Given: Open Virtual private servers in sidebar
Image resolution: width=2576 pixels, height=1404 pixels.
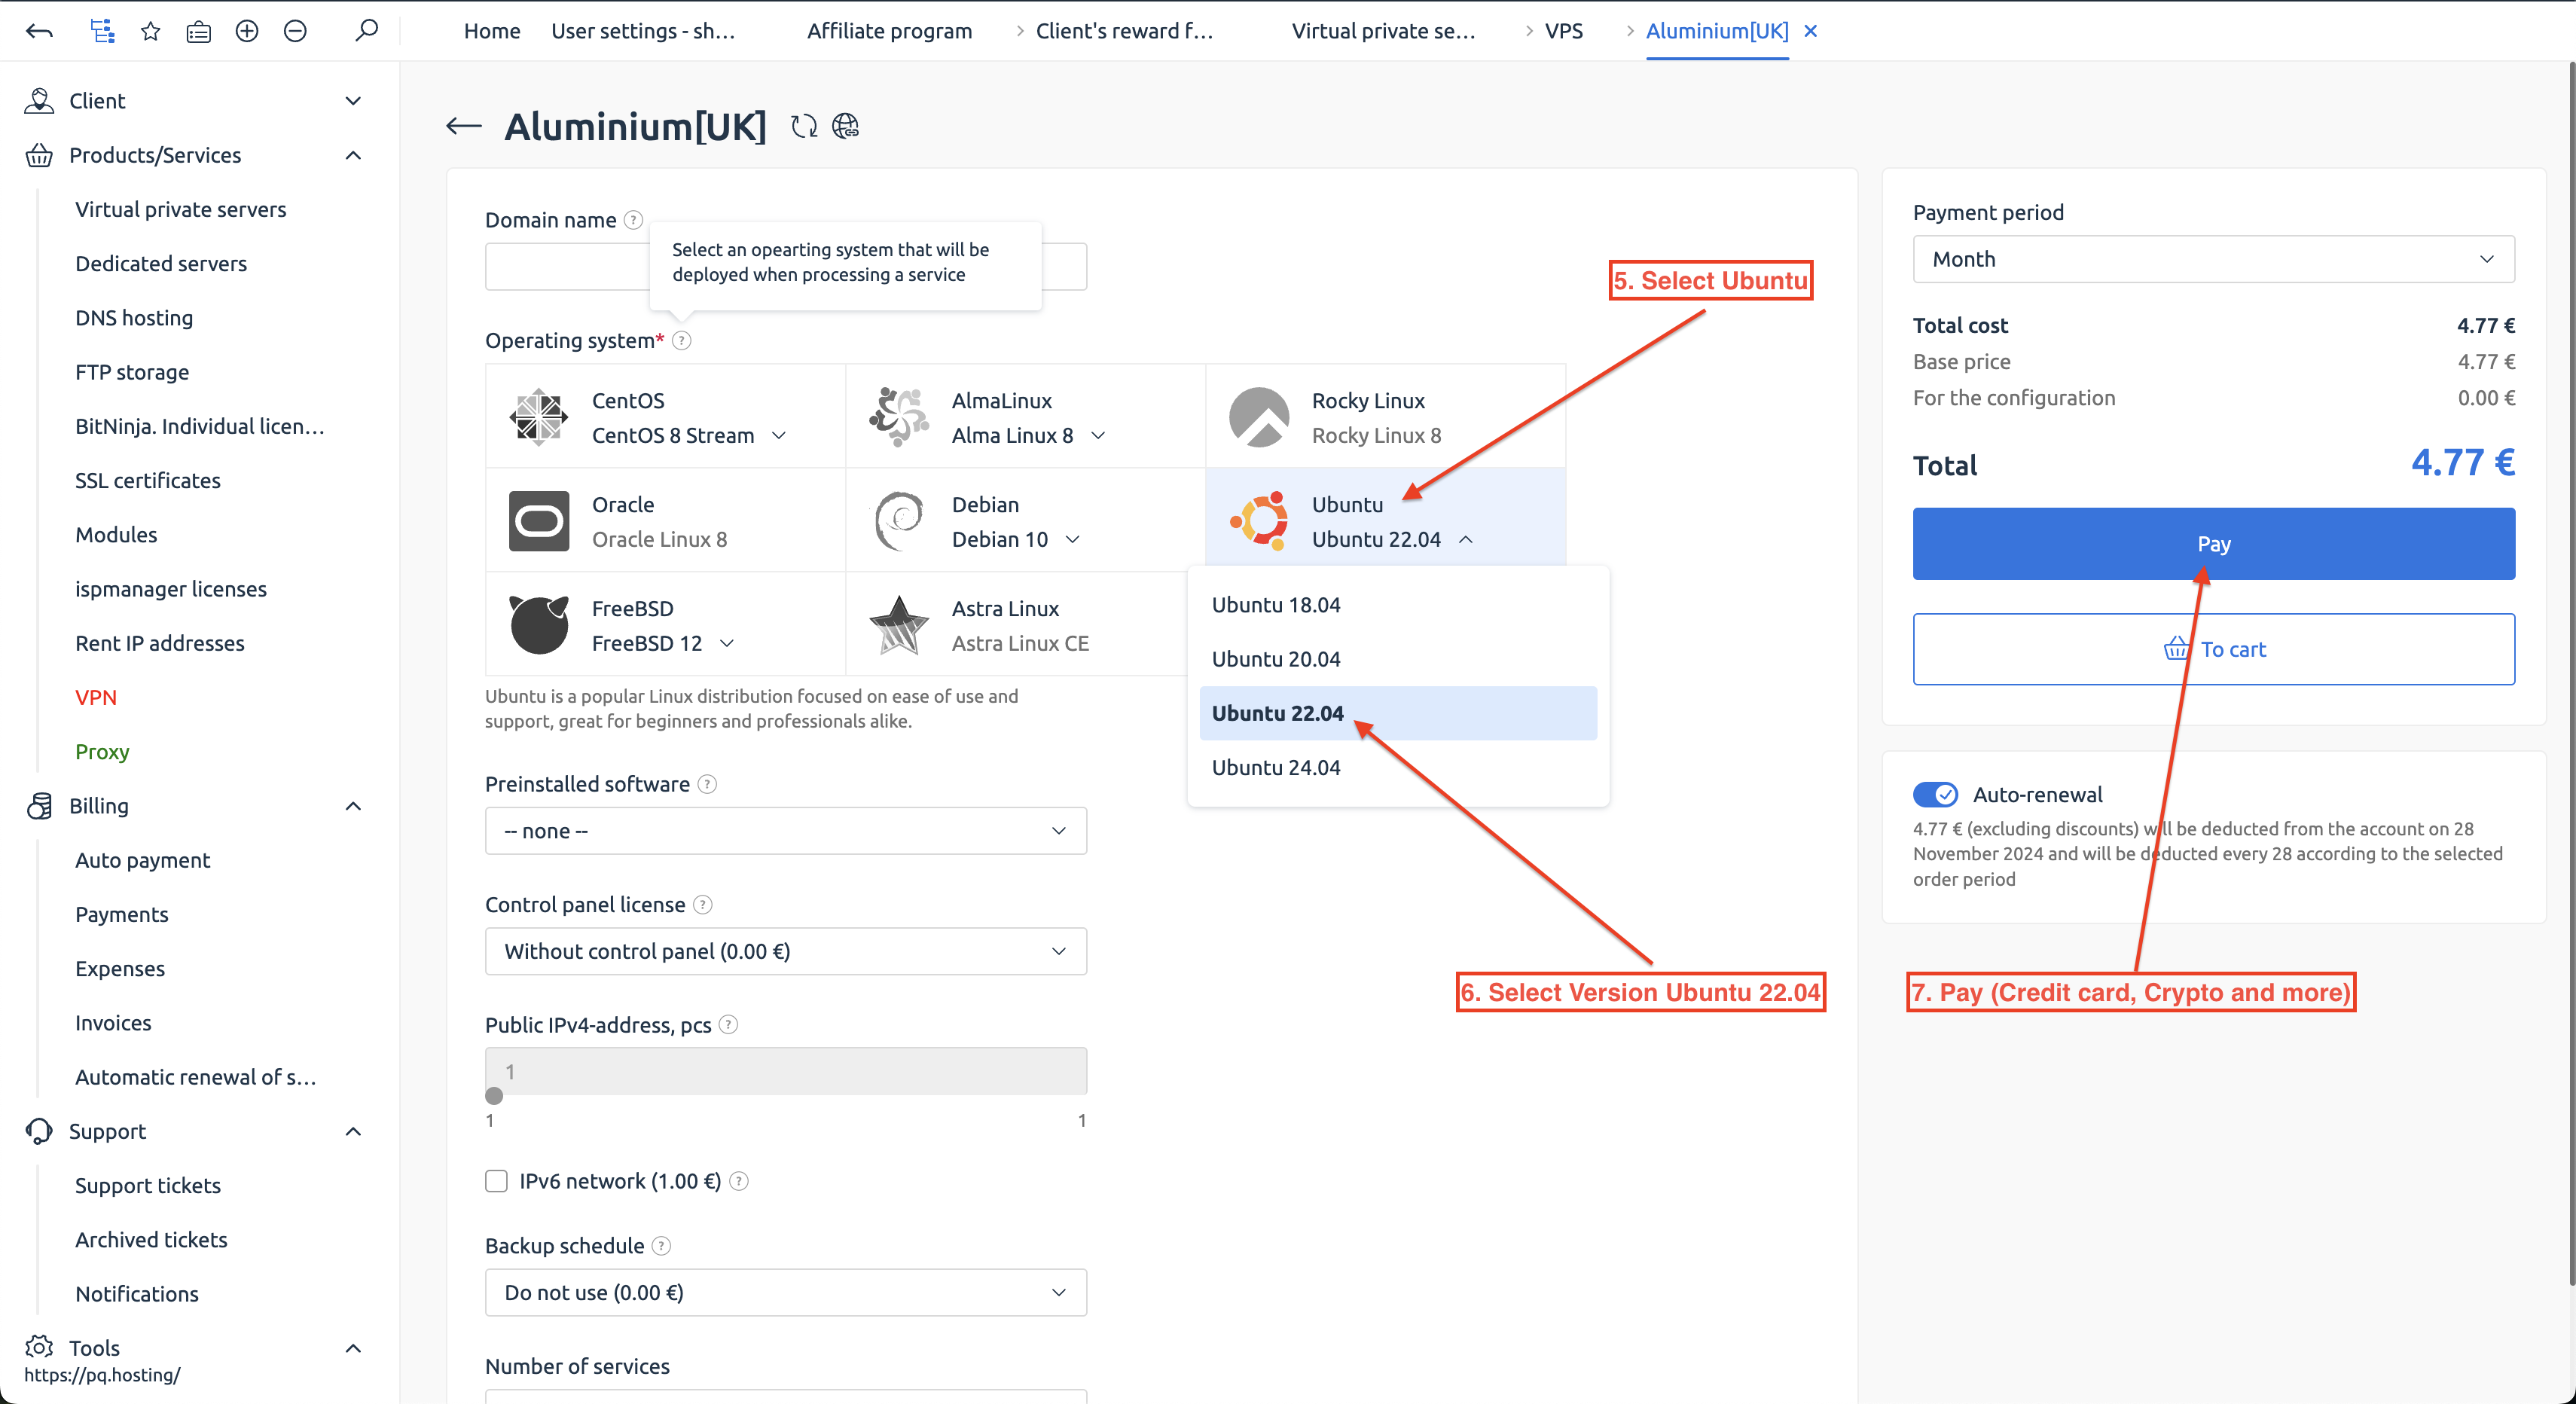Looking at the screenshot, I should tap(181, 209).
